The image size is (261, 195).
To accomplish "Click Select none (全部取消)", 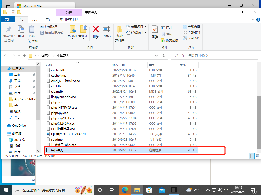I will (191, 32).
